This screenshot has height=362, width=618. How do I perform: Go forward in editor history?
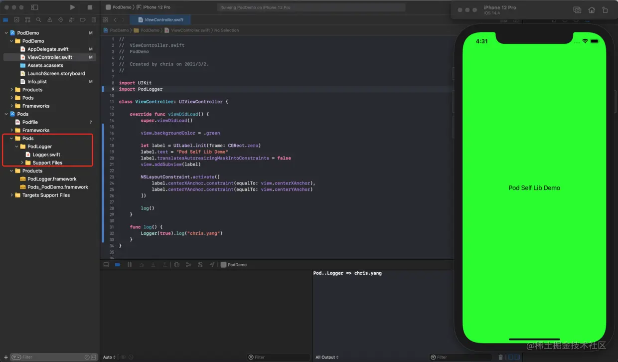point(124,20)
